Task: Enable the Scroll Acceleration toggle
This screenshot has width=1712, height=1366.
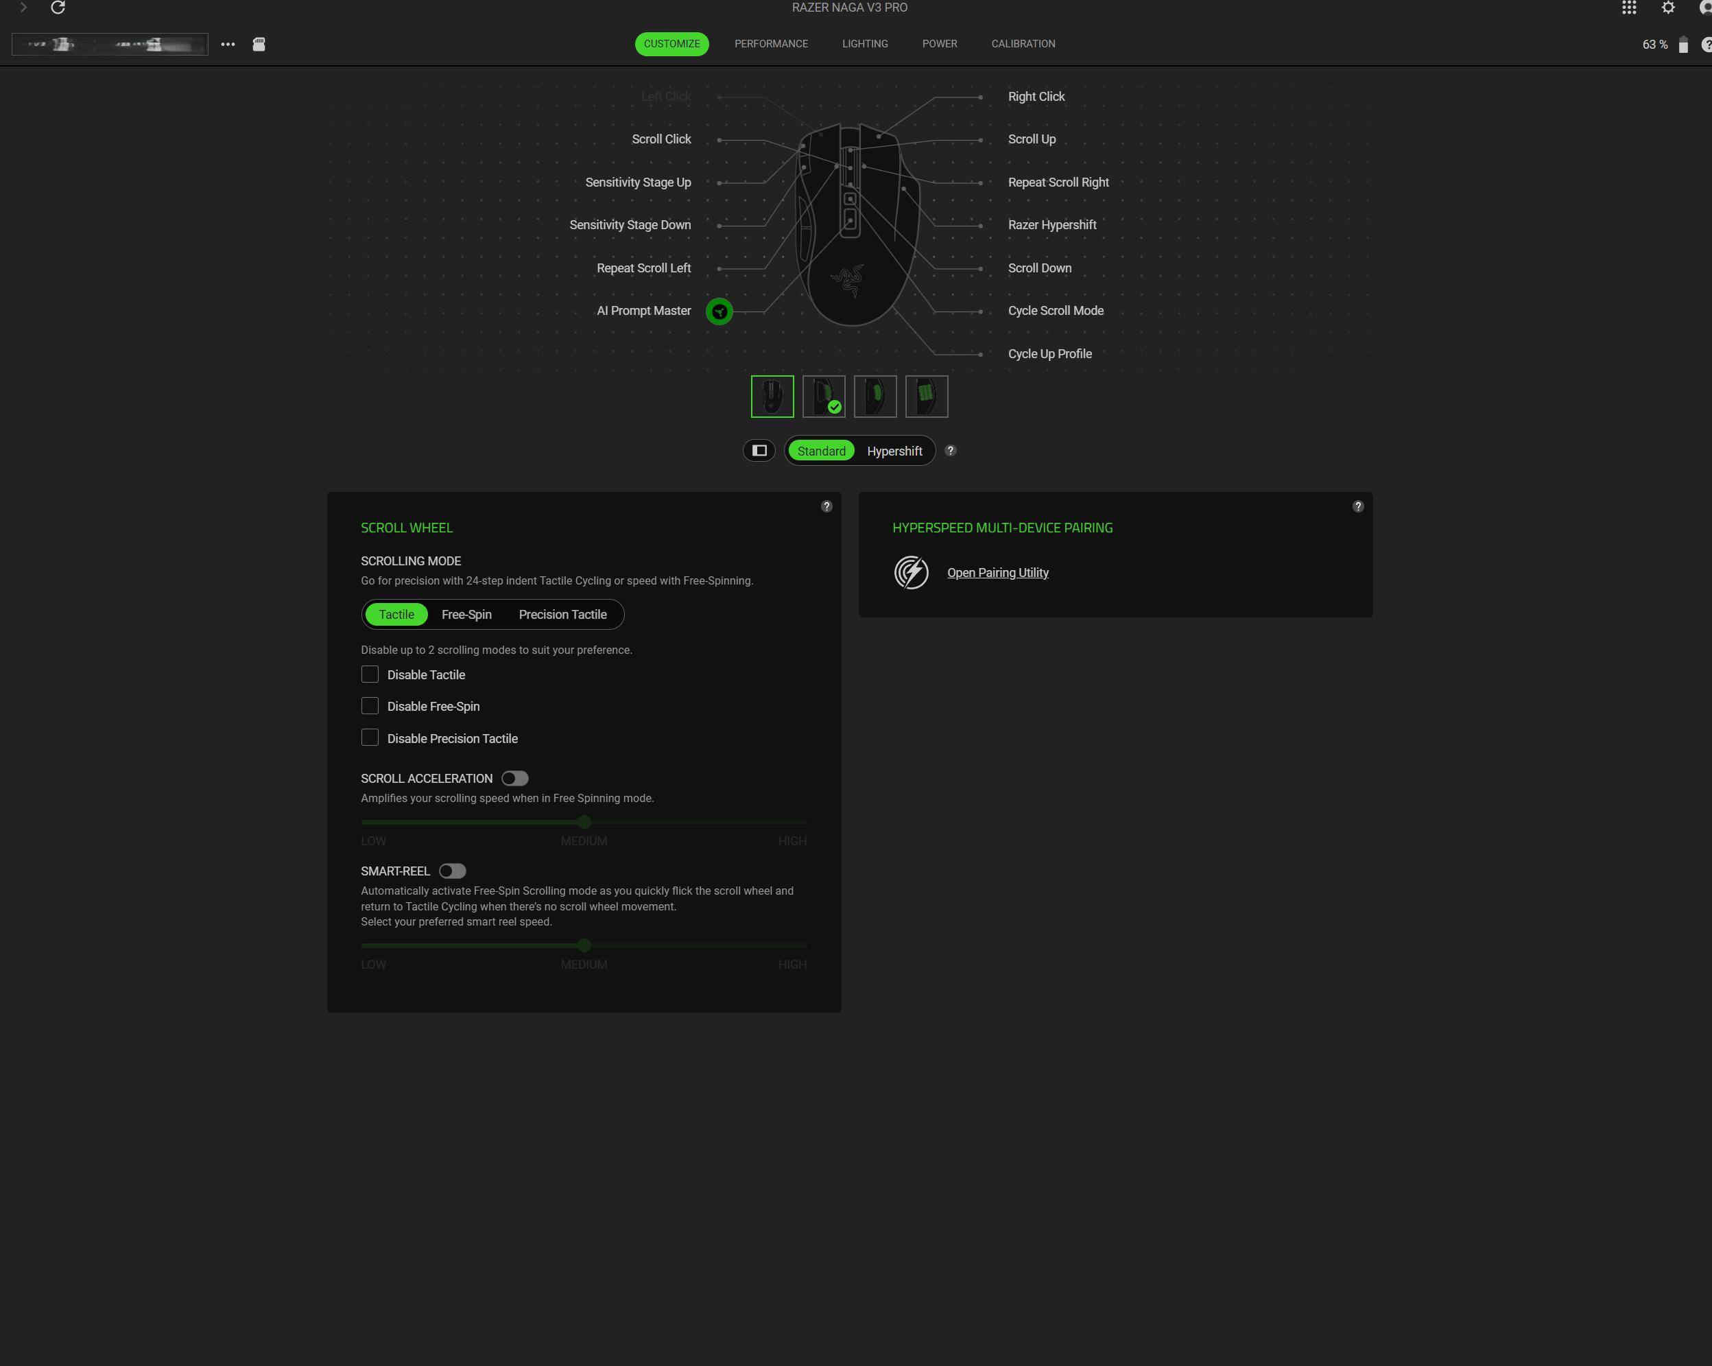Action: tap(514, 778)
